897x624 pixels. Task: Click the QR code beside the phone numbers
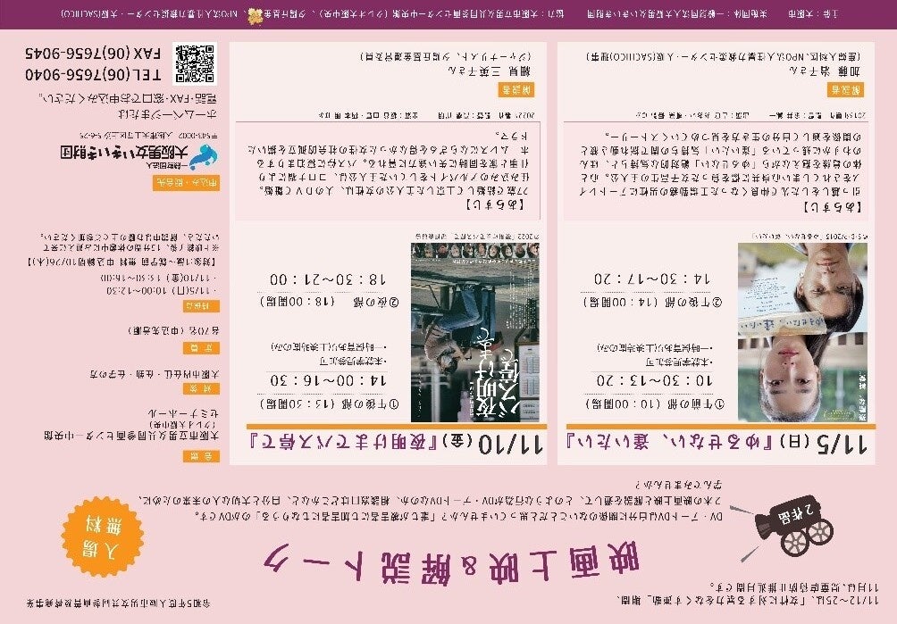pyautogui.click(x=195, y=64)
